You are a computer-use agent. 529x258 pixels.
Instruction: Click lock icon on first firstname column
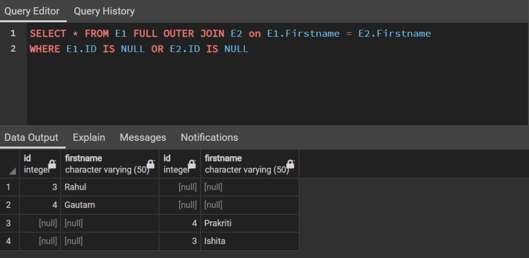click(x=150, y=165)
